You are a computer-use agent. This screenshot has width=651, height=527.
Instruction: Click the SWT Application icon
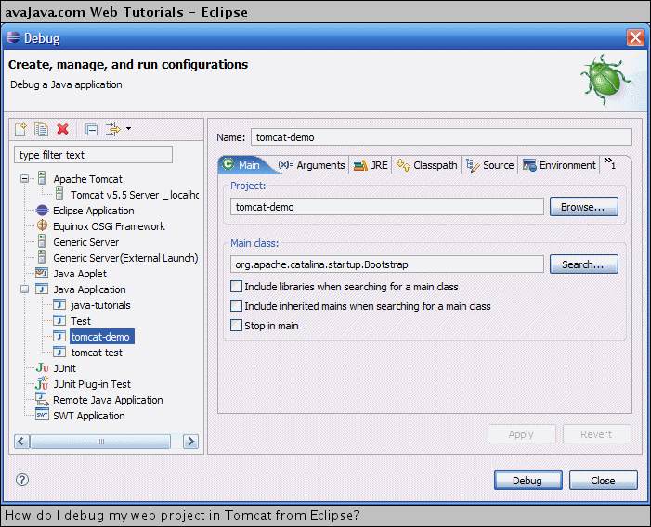[42, 415]
